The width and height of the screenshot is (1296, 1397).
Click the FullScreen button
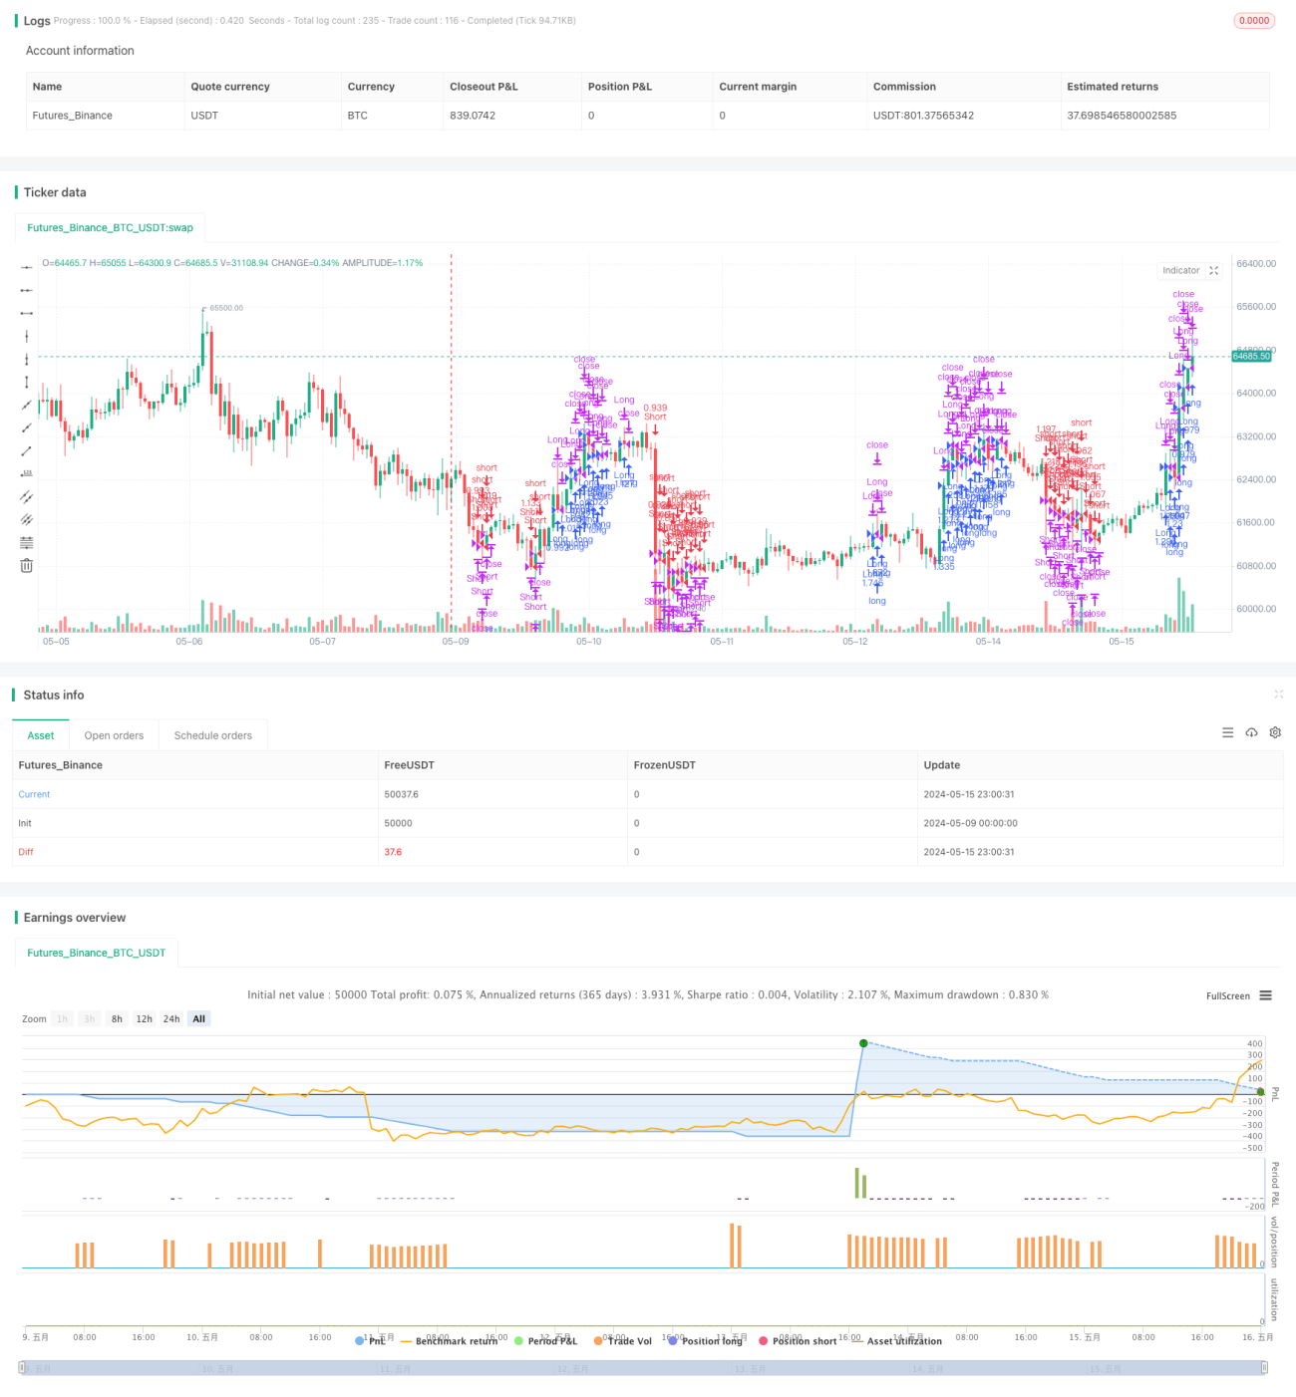[1227, 995]
